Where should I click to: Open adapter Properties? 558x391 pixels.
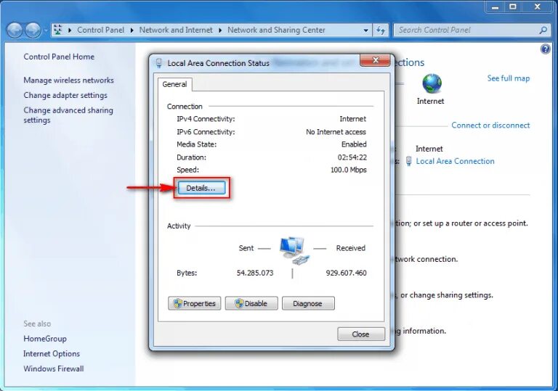coord(194,303)
